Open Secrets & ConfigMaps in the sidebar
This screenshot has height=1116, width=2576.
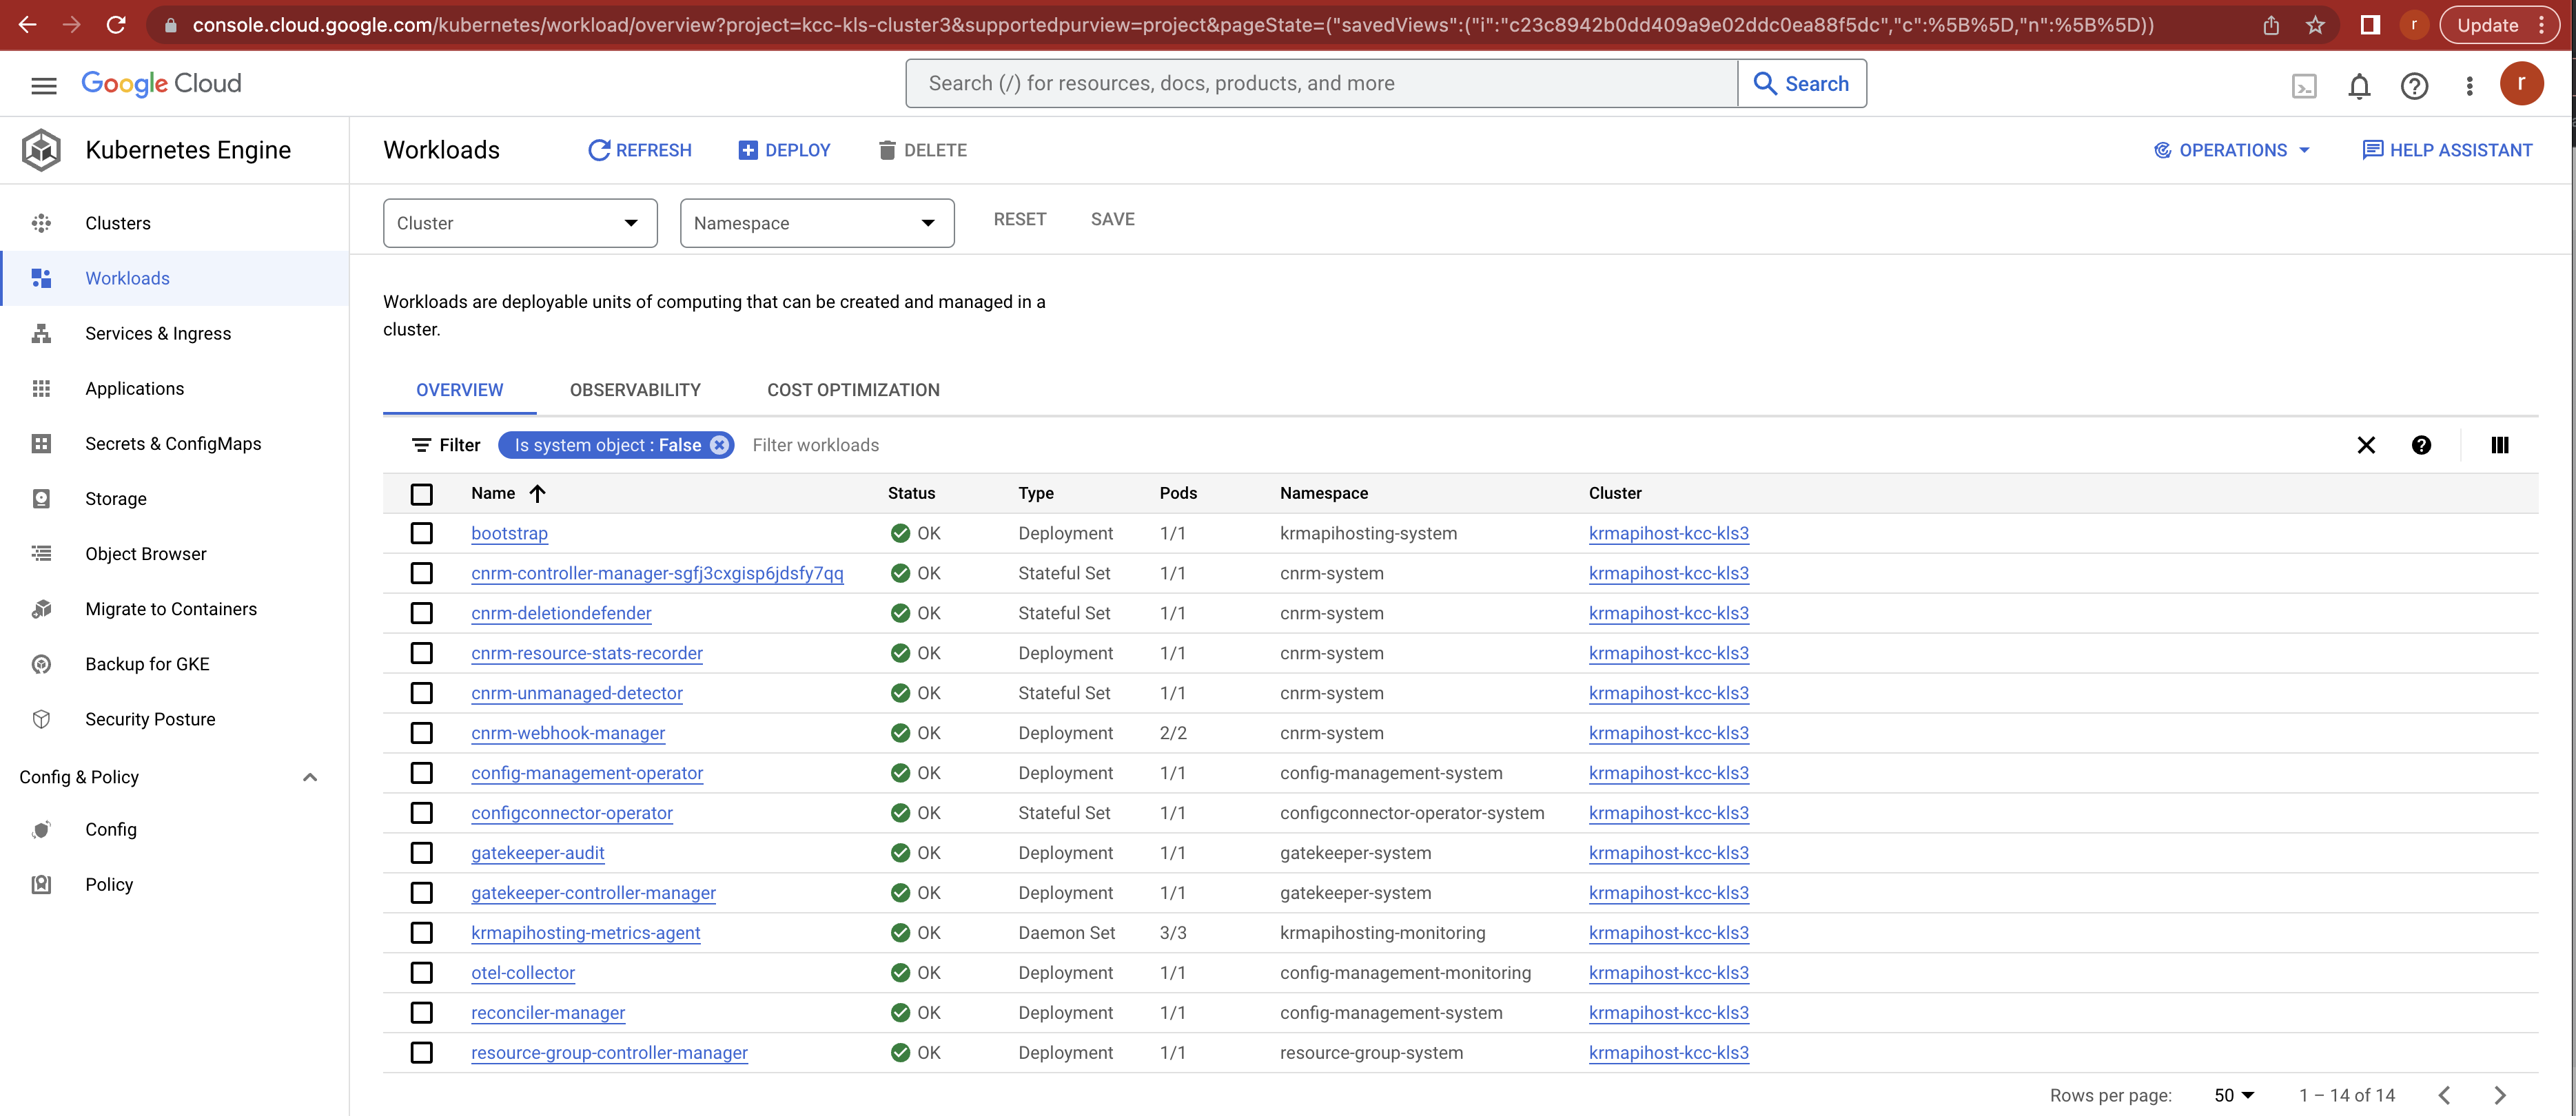coord(172,443)
